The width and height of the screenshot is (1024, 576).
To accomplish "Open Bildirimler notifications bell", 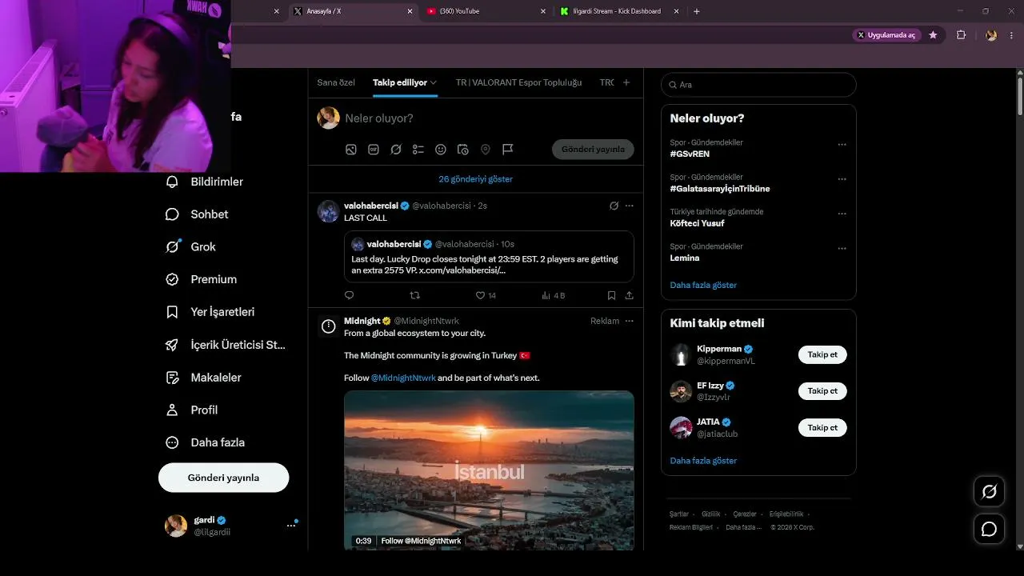I will click(x=172, y=182).
